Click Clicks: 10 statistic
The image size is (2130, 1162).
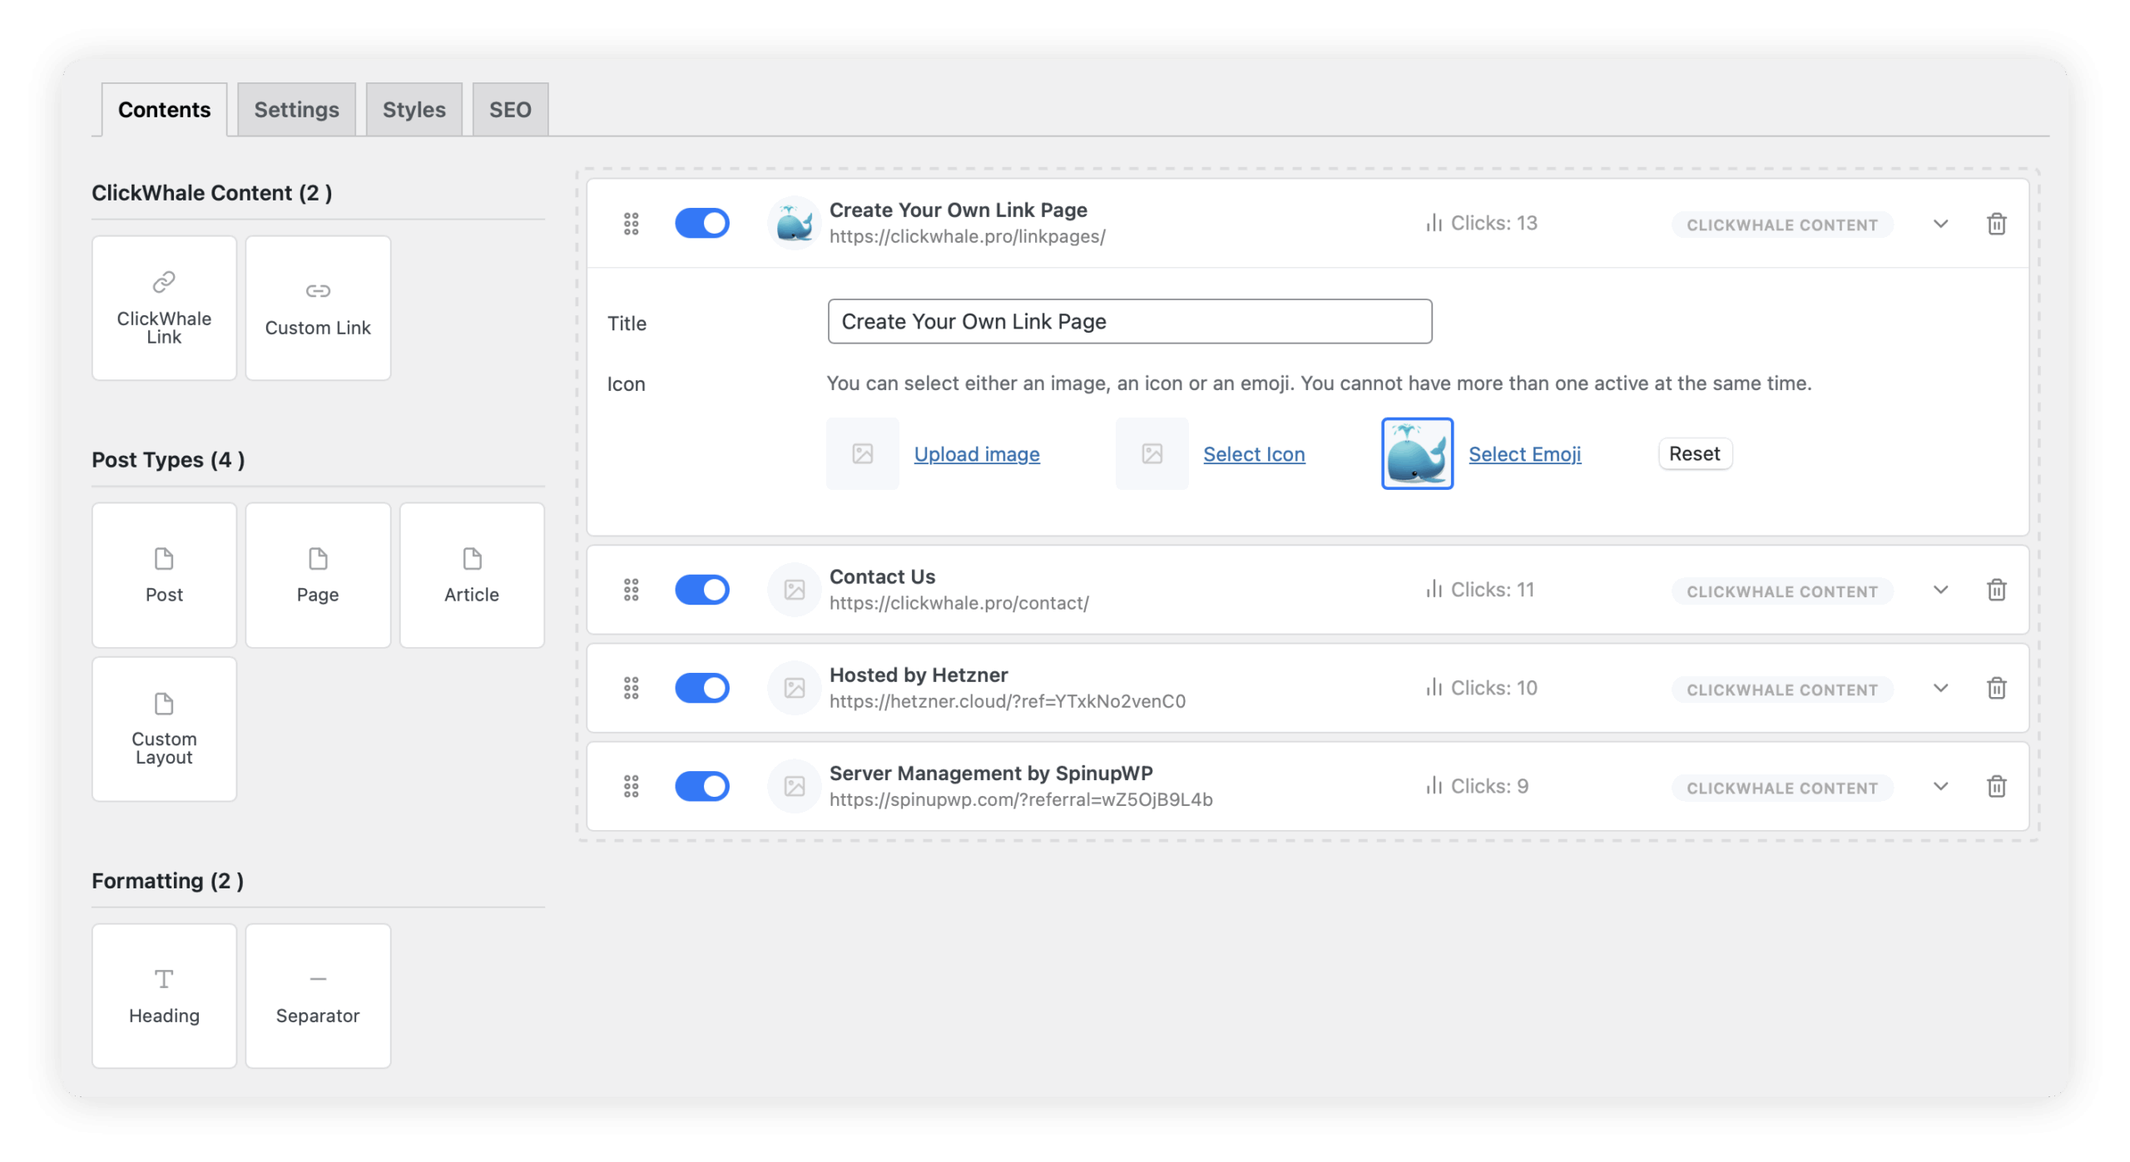1481,688
